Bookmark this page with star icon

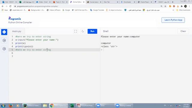[165, 6]
